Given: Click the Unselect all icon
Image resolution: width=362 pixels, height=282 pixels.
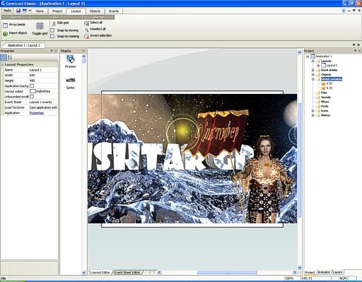Looking at the screenshot, I should pos(86,30).
